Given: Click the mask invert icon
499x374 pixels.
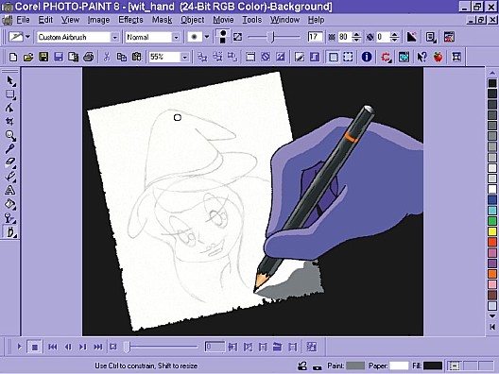Looking at the screenshot, I should click(281, 58).
